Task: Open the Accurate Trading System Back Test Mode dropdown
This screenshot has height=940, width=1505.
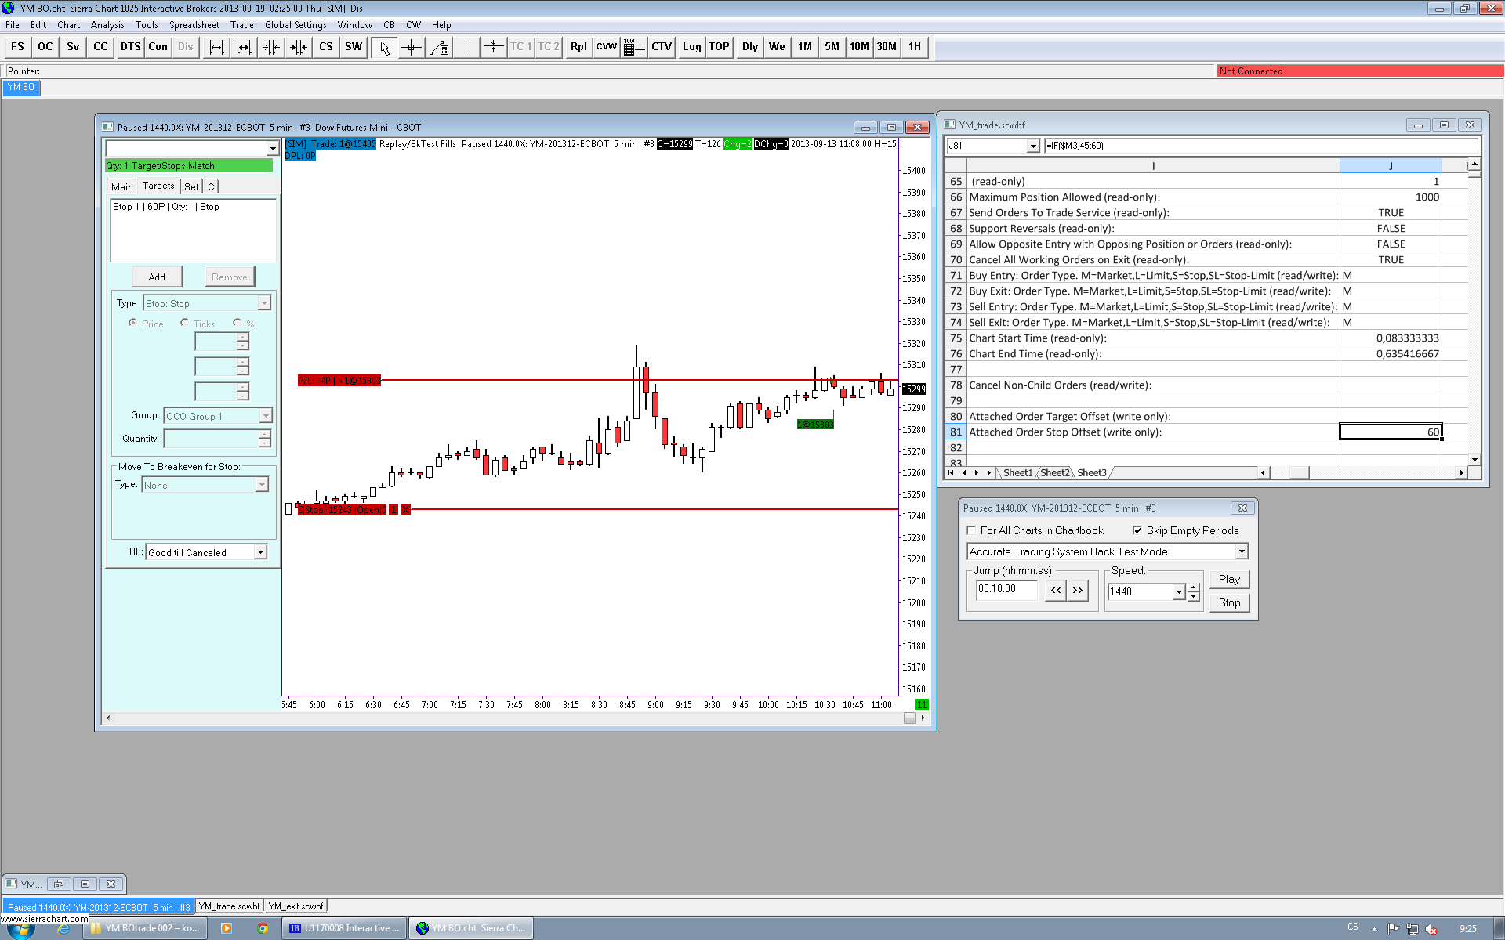Action: pyautogui.click(x=1242, y=551)
